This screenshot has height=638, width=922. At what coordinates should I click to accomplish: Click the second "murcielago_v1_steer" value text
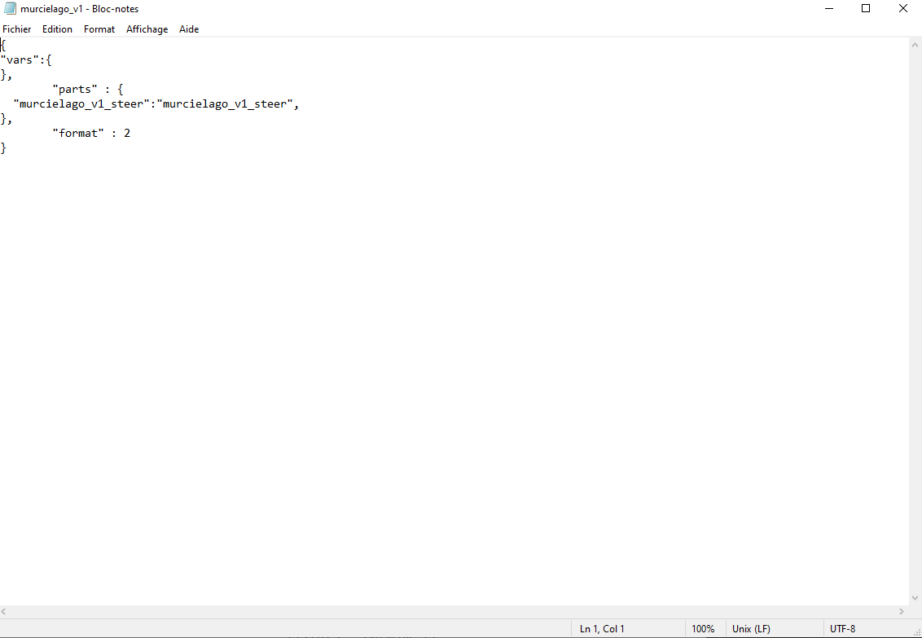(225, 104)
